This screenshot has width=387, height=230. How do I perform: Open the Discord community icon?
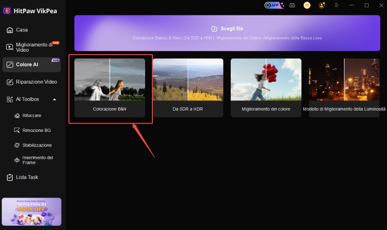pyautogui.click(x=292, y=5)
